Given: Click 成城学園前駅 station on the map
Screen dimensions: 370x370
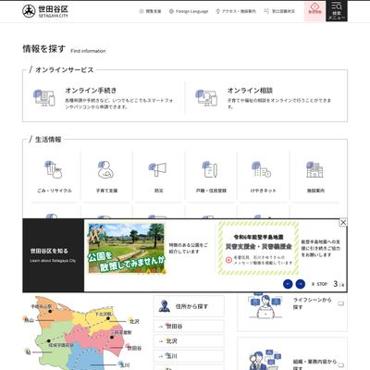Looking at the screenshot, I should click(x=61, y=346).
